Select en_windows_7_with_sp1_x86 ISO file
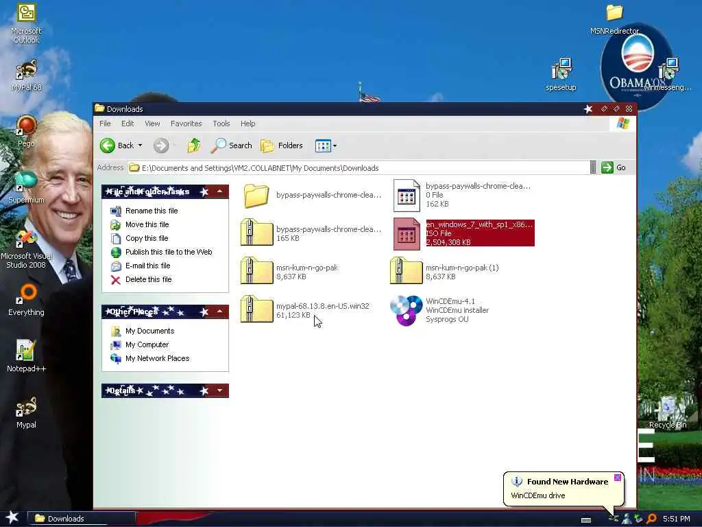The height and width of the screenshot is (527, 702). [x=464, y=233]
